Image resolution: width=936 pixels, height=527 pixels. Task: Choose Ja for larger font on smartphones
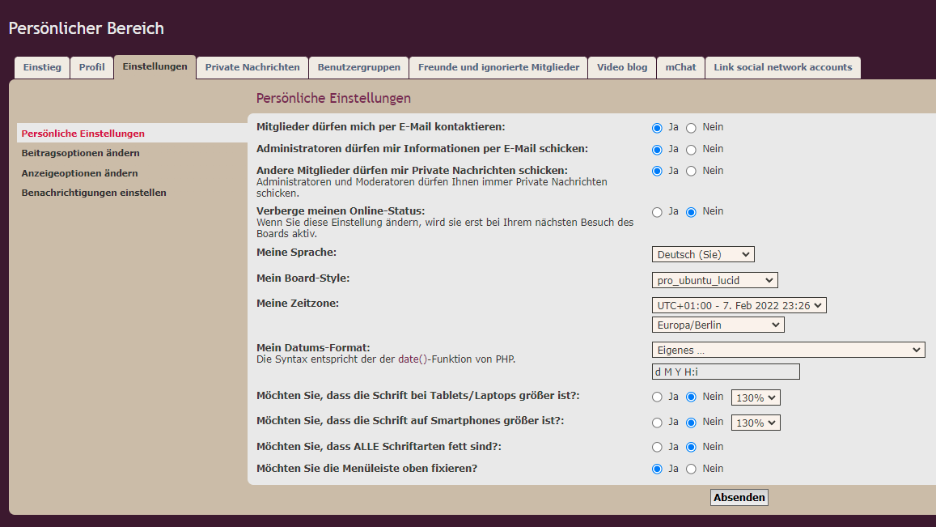657,423
